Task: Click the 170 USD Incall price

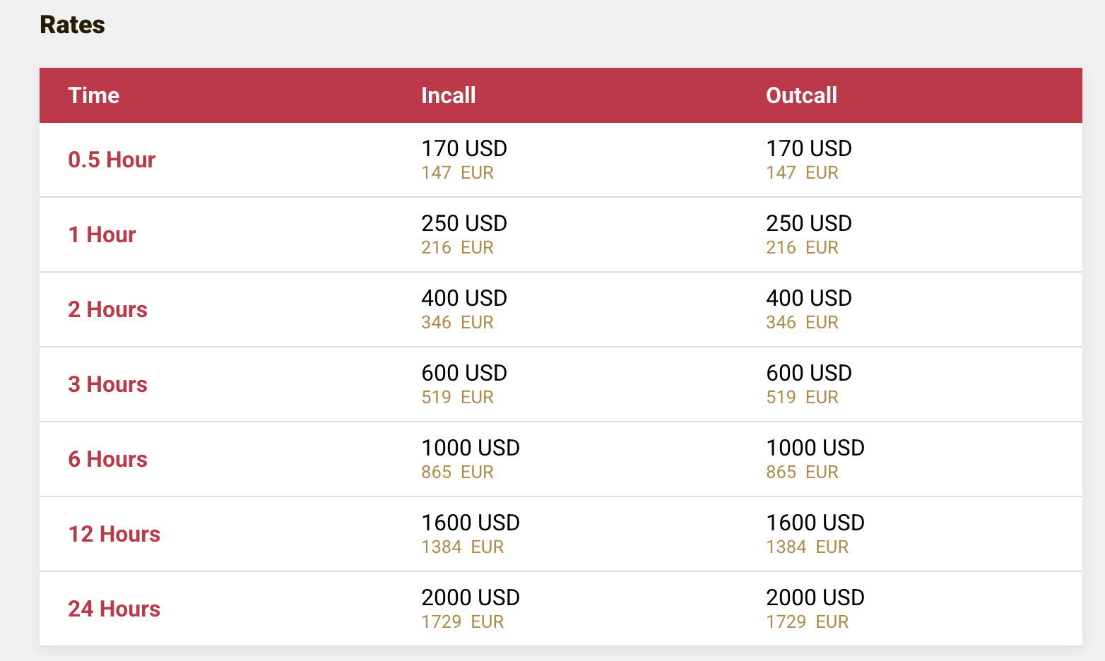Action: (464, 148)
